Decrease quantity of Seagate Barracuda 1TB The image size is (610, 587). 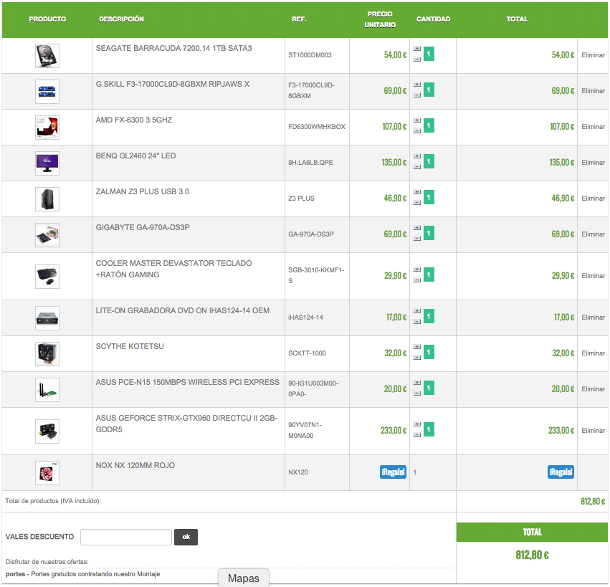tap(416, 59)
